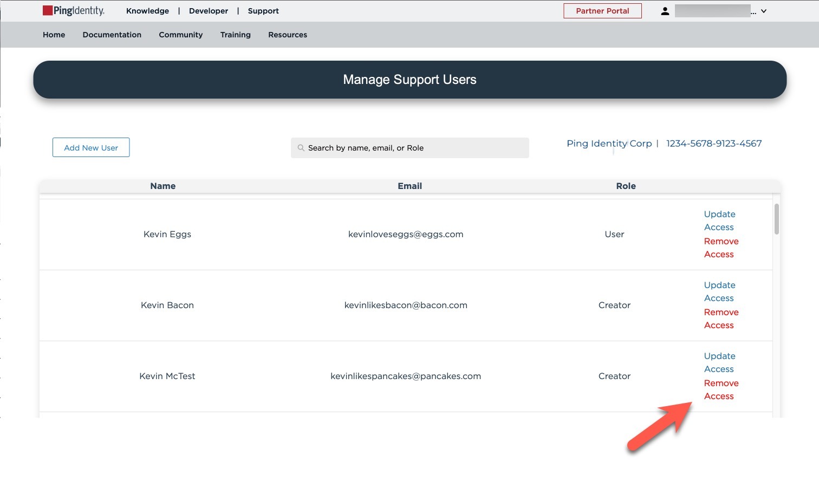This screenshot has height=482, width=819.
Task: Open the Community section
Action: point(181,35)
